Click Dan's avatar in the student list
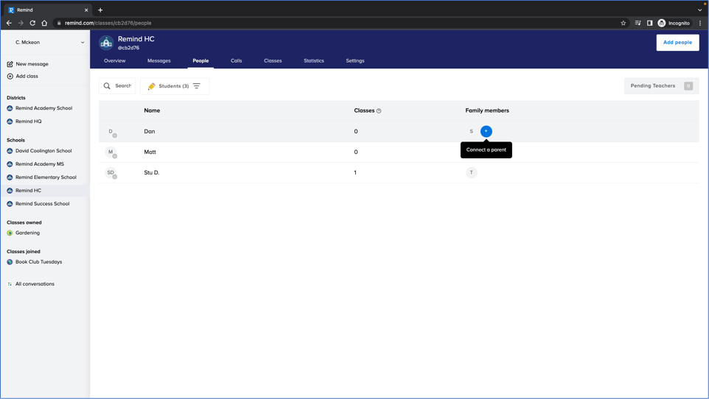709x399 pixels. point(111,132)
